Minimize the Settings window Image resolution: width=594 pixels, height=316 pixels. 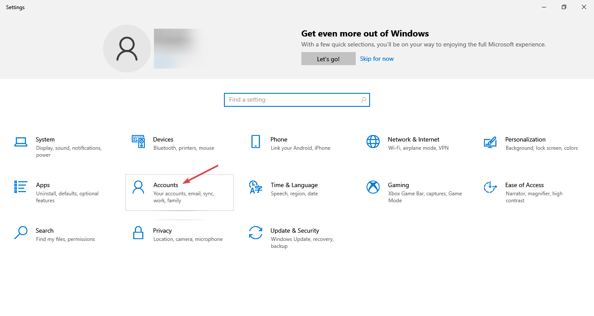[544, 7]
